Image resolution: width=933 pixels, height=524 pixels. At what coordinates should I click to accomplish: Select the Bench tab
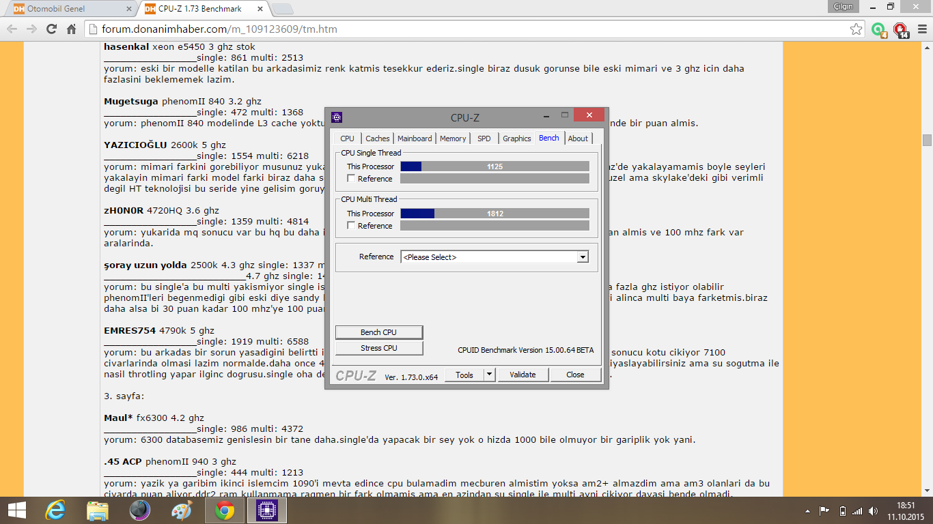(x=549, y=138)
